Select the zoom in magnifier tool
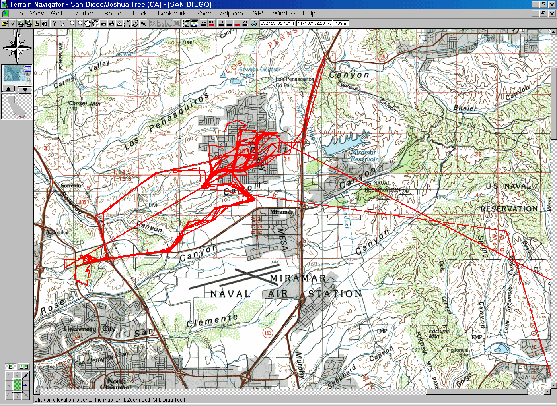The image size is (557, 406). [x=72, y=23]
